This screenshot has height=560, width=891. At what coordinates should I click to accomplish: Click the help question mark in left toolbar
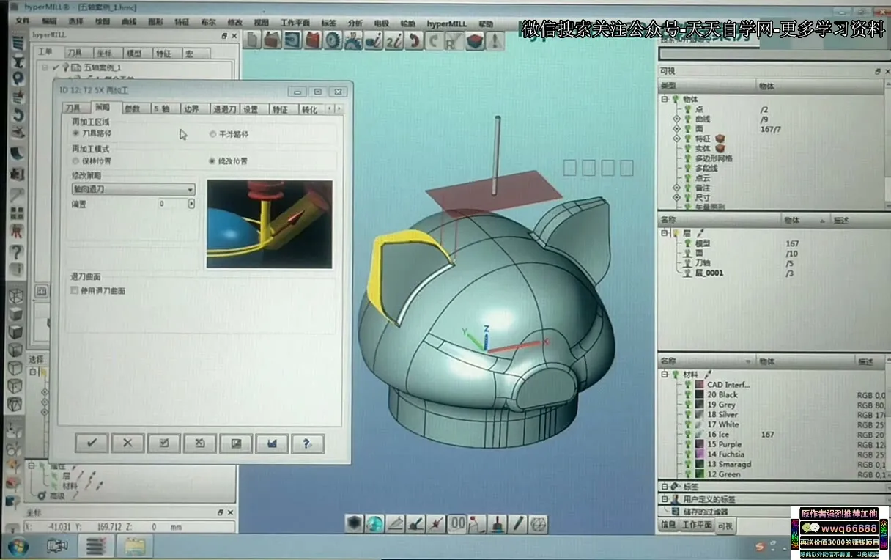click(16, 252)
